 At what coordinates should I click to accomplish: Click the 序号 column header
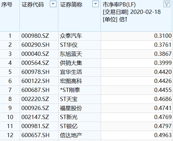pyautogui.click(x=7, y=5)
